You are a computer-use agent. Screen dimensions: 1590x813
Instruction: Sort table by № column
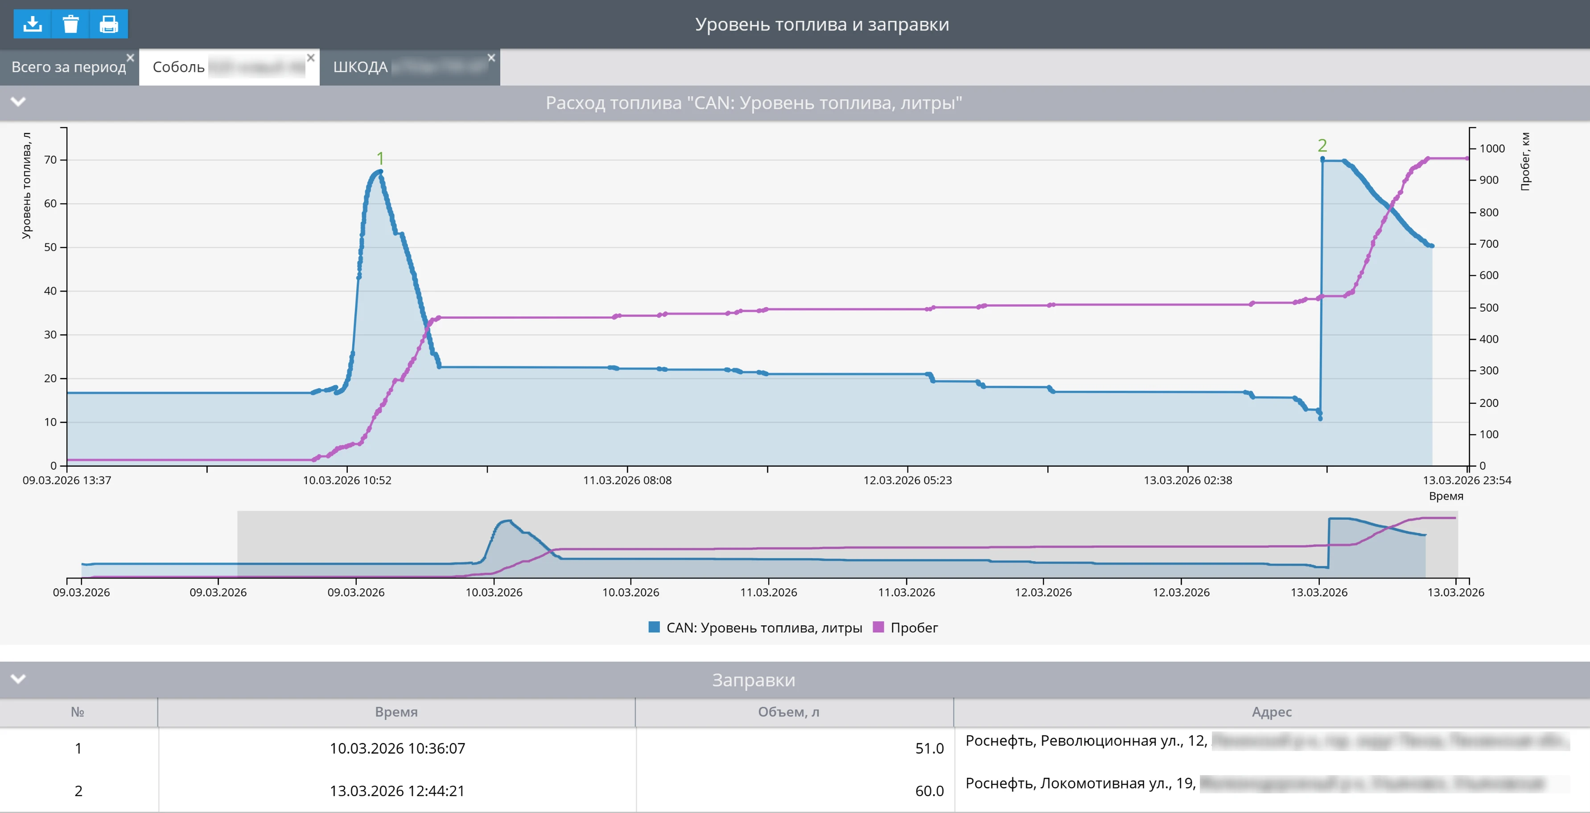coord(78,712)
